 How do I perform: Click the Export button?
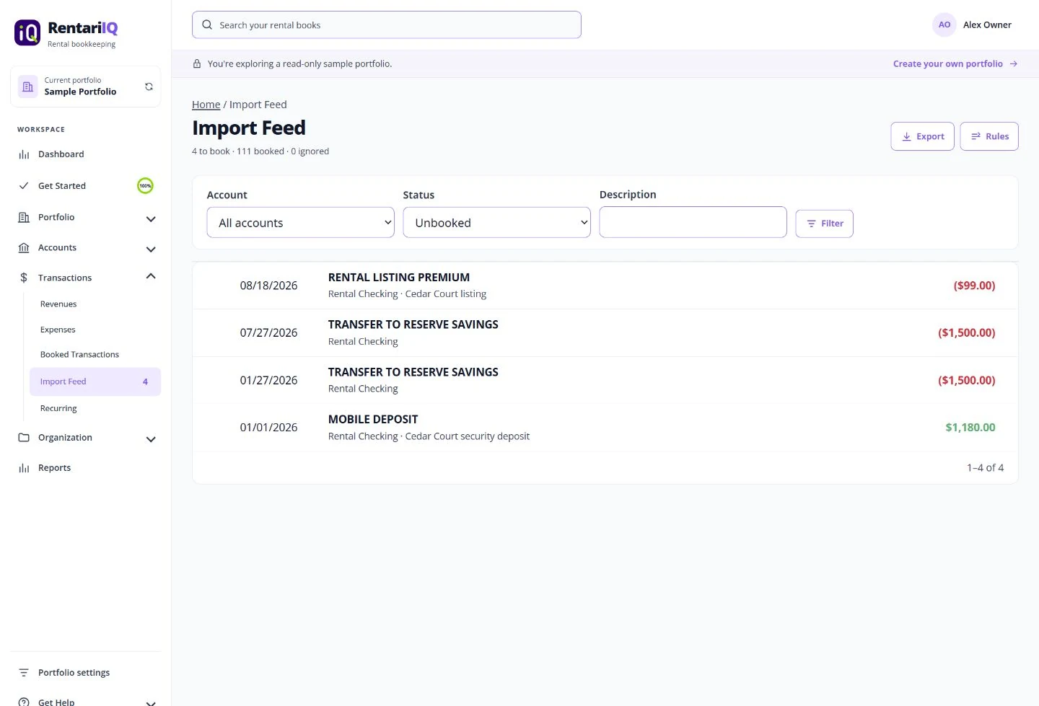click(923, 136)
